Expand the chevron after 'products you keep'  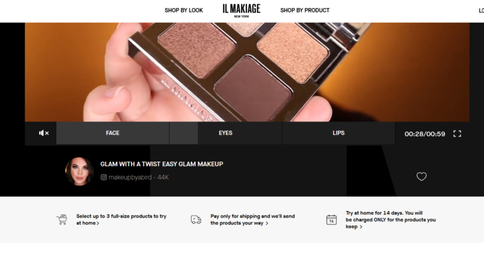coord(361,227)
